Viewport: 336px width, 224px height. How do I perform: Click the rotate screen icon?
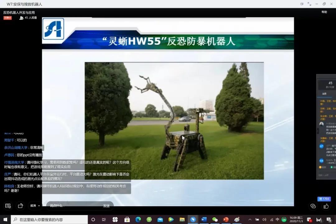point(21,206)
